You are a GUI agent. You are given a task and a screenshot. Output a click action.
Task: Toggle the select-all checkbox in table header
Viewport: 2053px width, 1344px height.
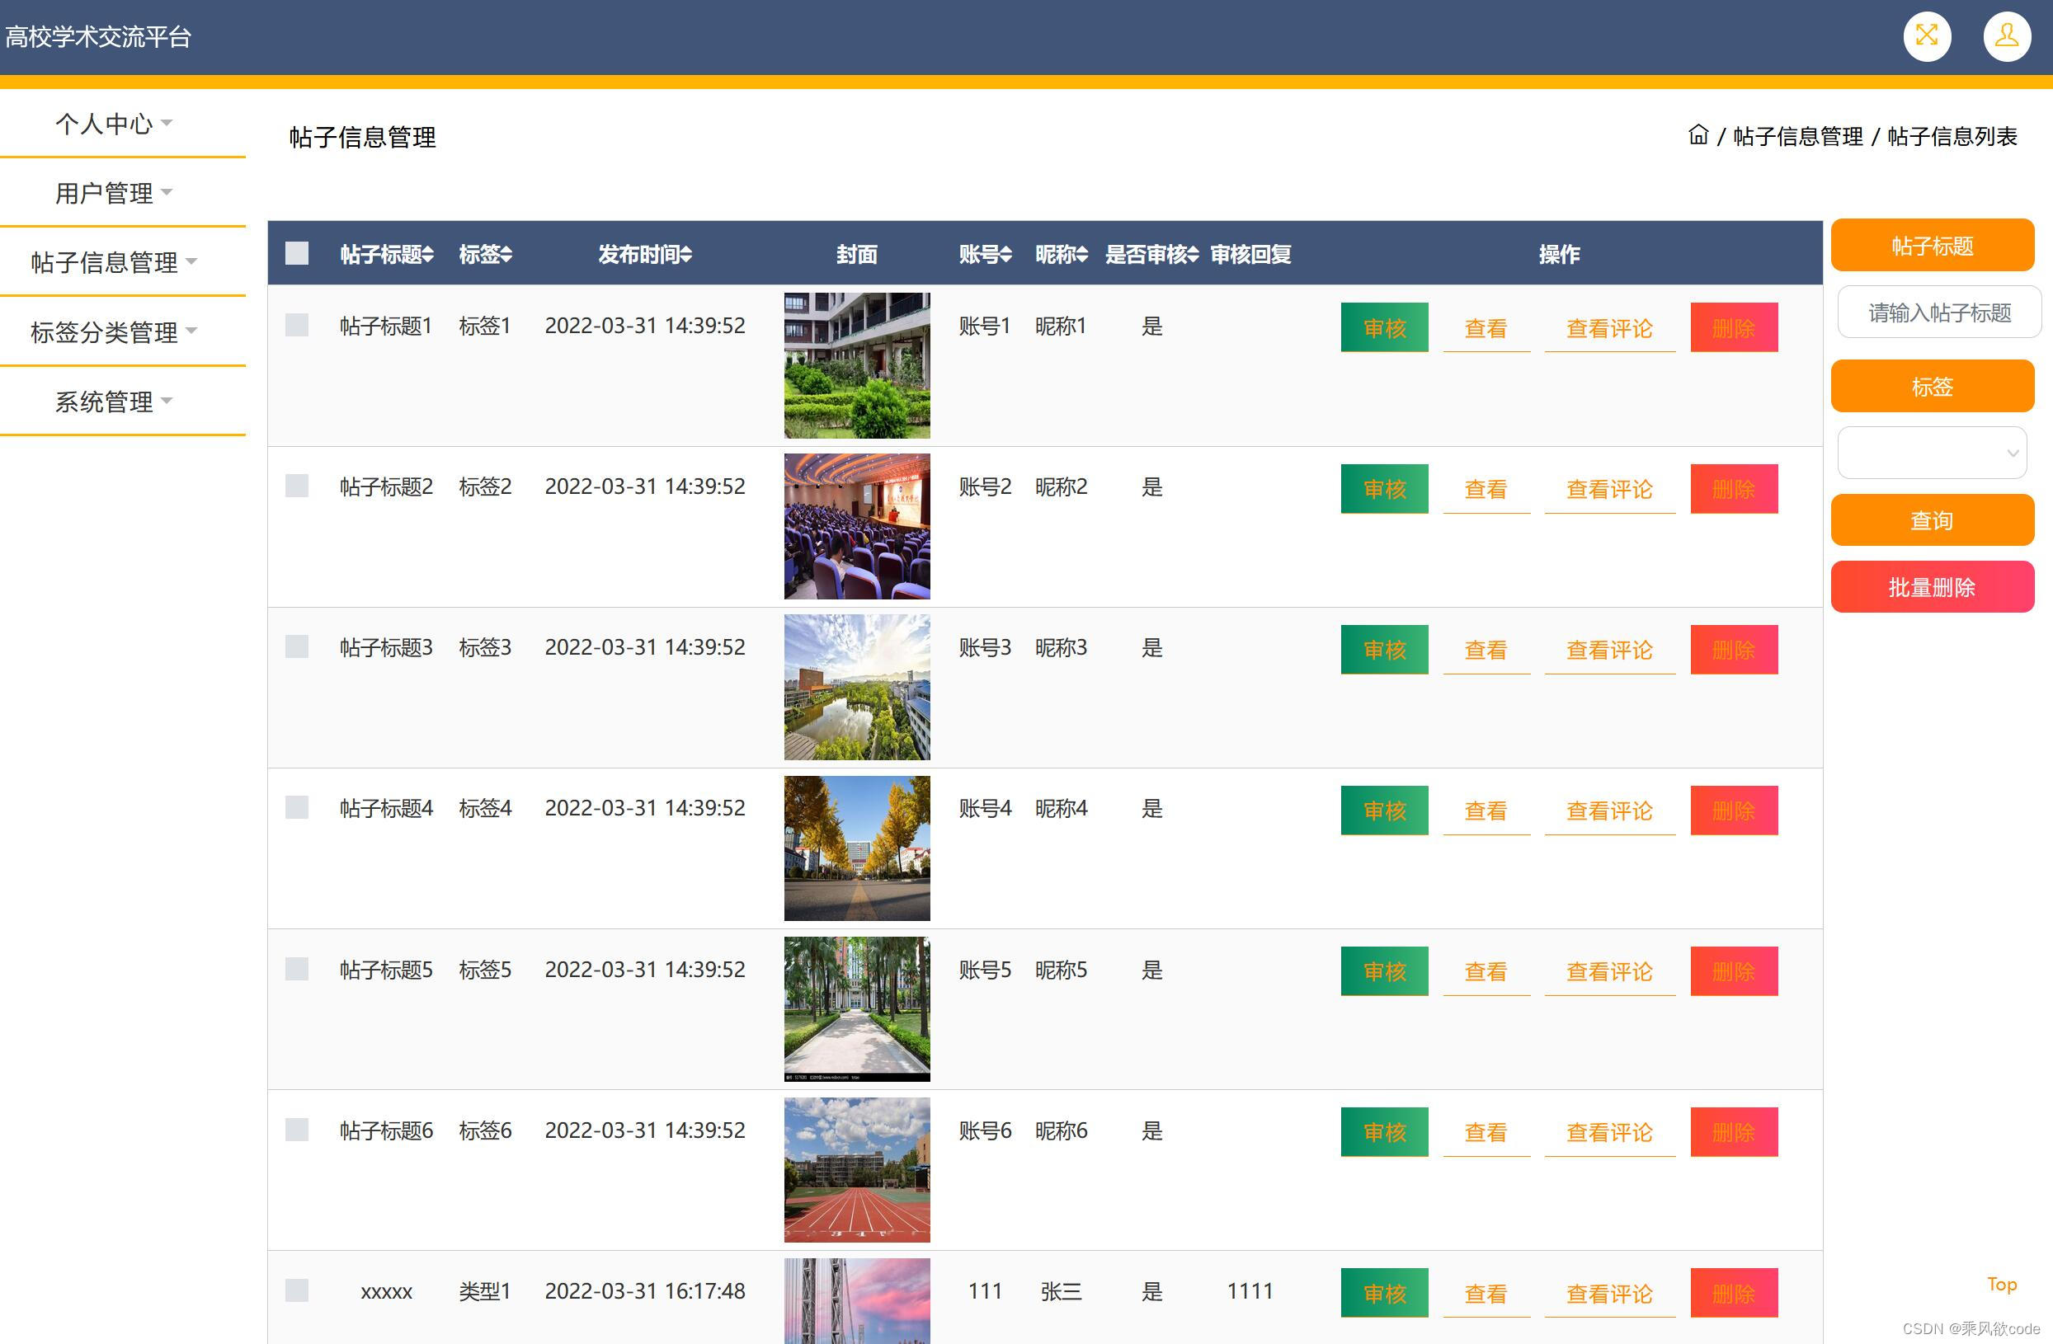click(x=297, y=252)
